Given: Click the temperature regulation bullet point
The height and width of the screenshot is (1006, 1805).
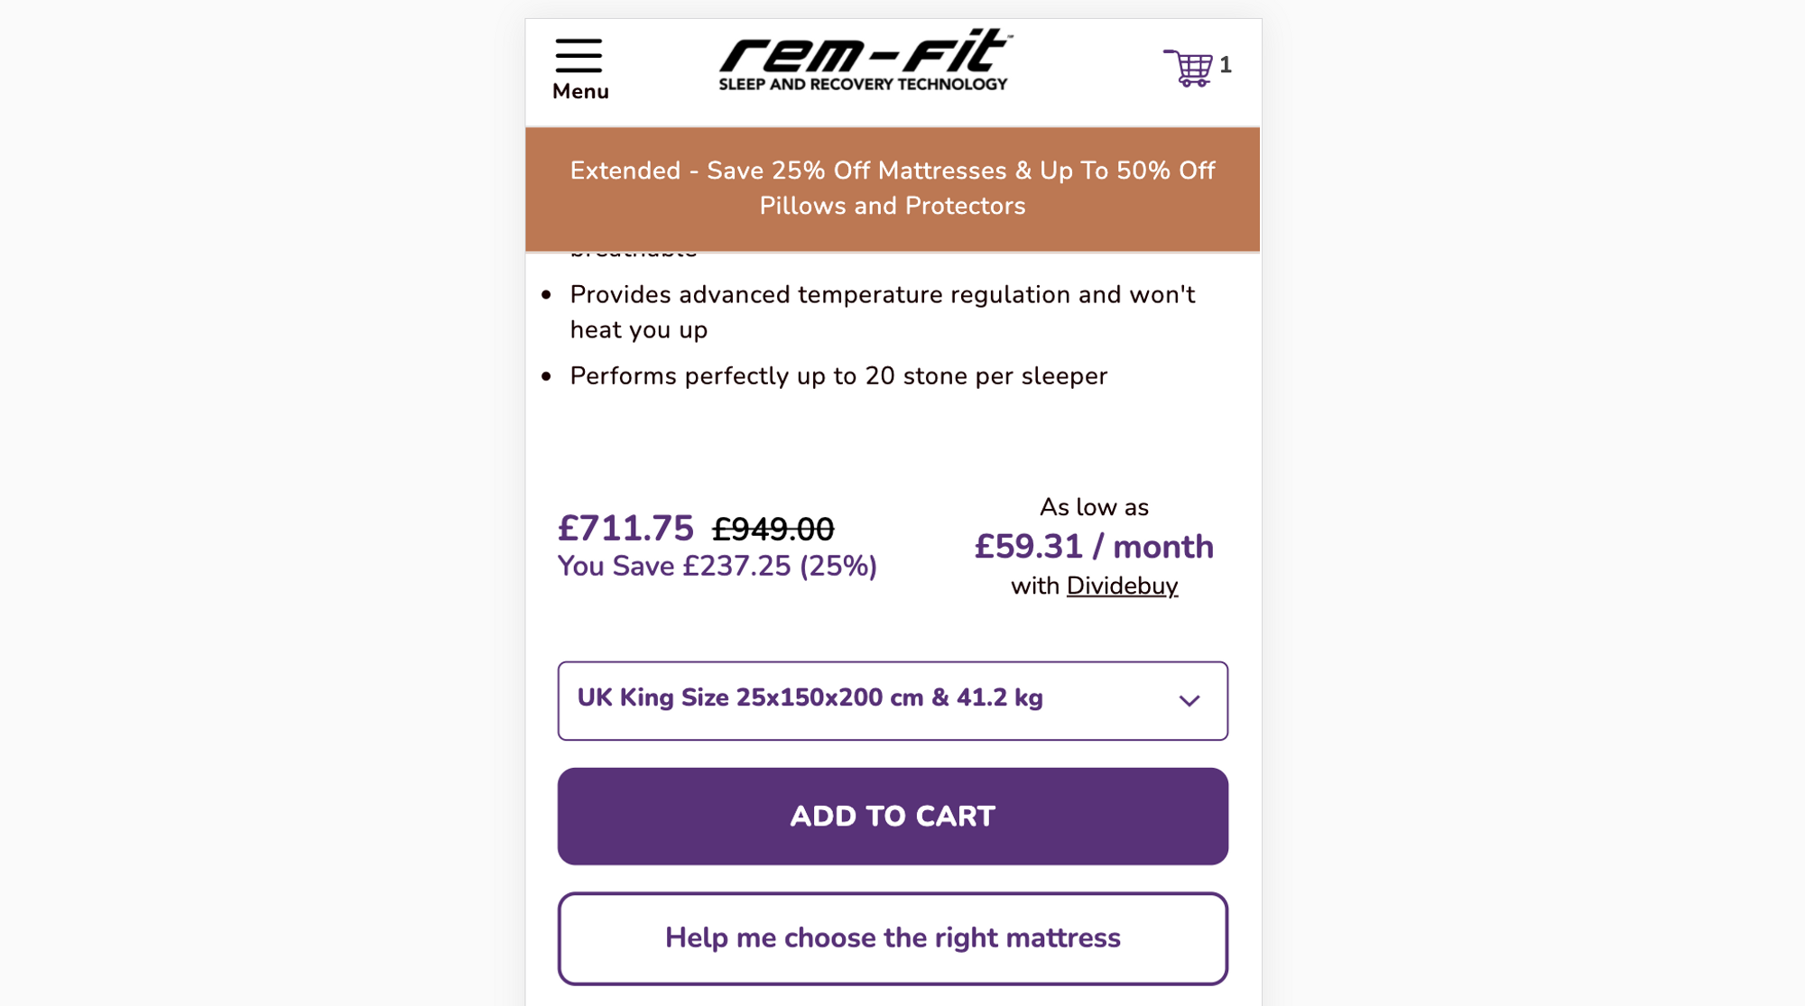Looking at the screenshot, I should [x=883, y=312].
